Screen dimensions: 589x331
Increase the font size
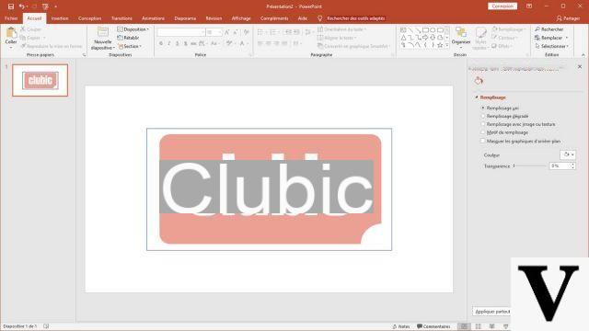click(x=227, y=33)
